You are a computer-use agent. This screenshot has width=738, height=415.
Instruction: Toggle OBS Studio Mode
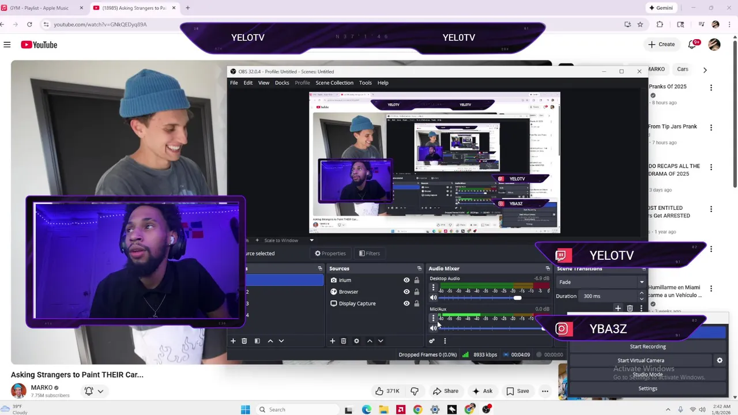point(647,374)
